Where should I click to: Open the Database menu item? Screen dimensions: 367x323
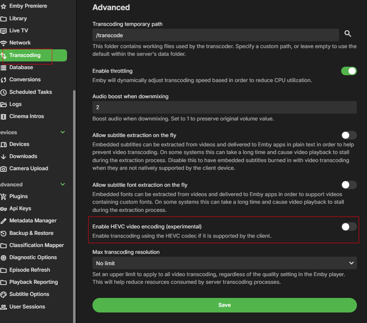21,68
